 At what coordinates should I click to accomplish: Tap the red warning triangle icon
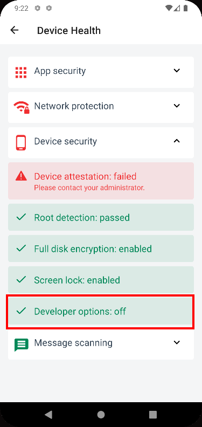[21, 176]
